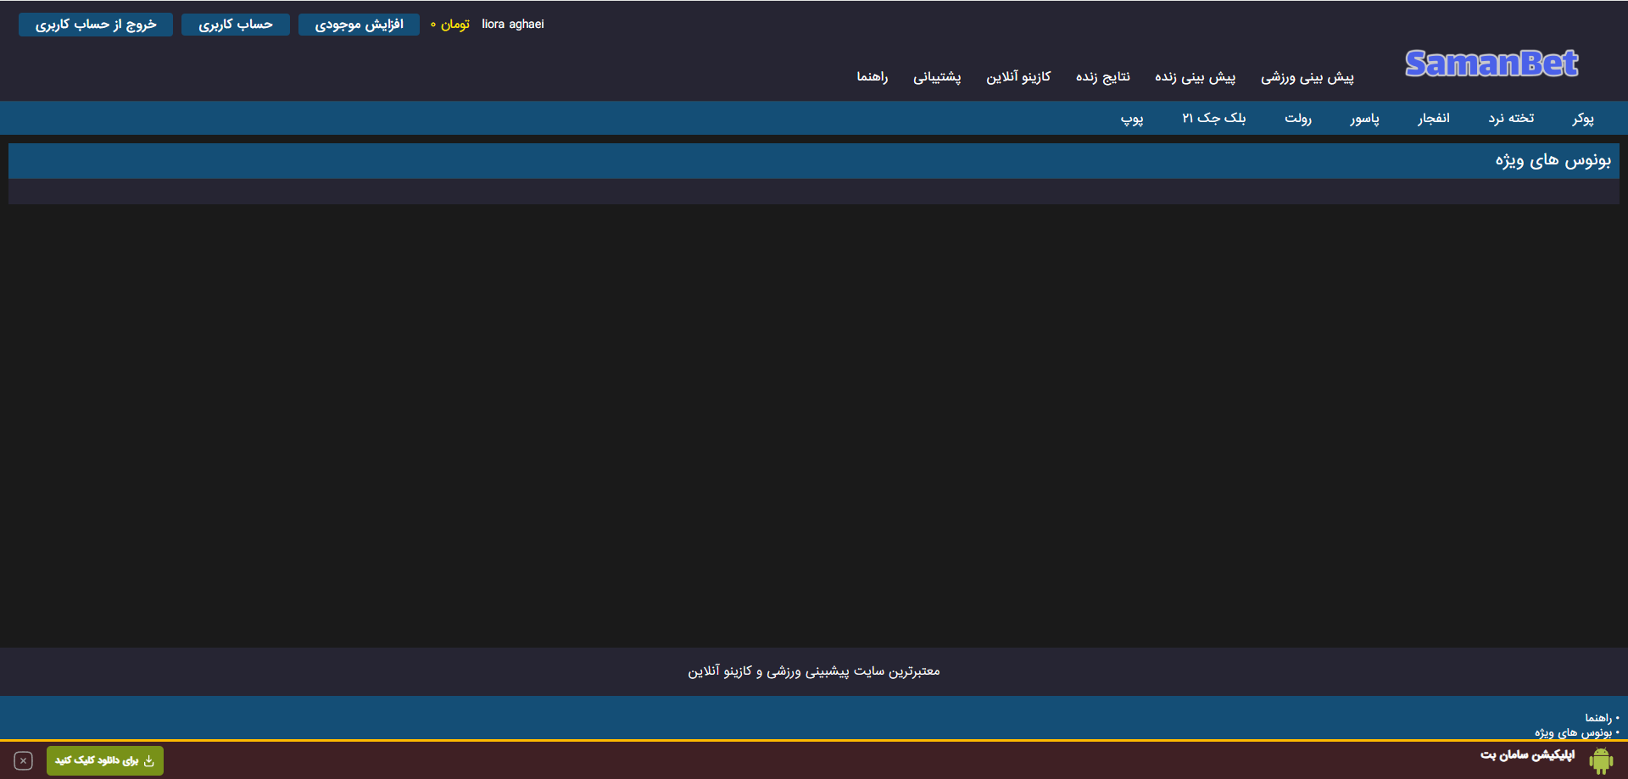Select پوکر game tab

tap(1582, 119)
